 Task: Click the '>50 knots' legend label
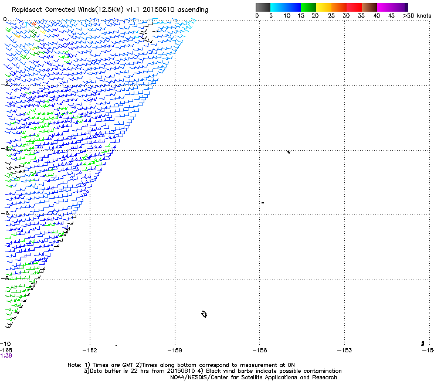point(417,15)
